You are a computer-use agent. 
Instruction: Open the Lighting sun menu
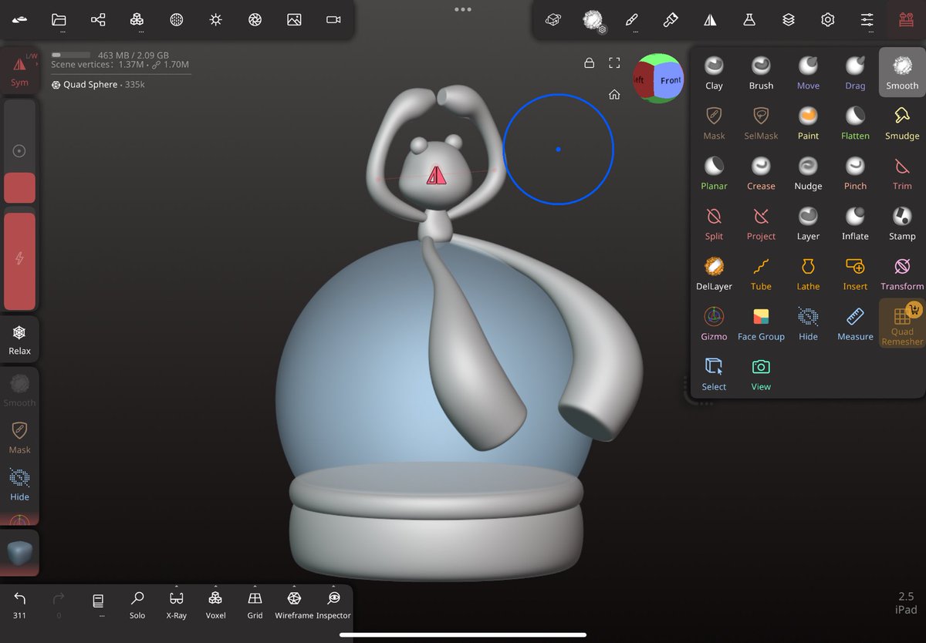[215, 20]
